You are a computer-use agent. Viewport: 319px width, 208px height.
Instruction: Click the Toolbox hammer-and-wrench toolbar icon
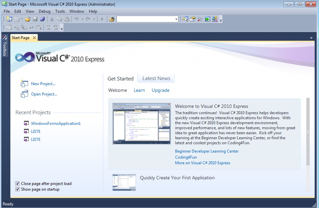[x=200, y=19]
